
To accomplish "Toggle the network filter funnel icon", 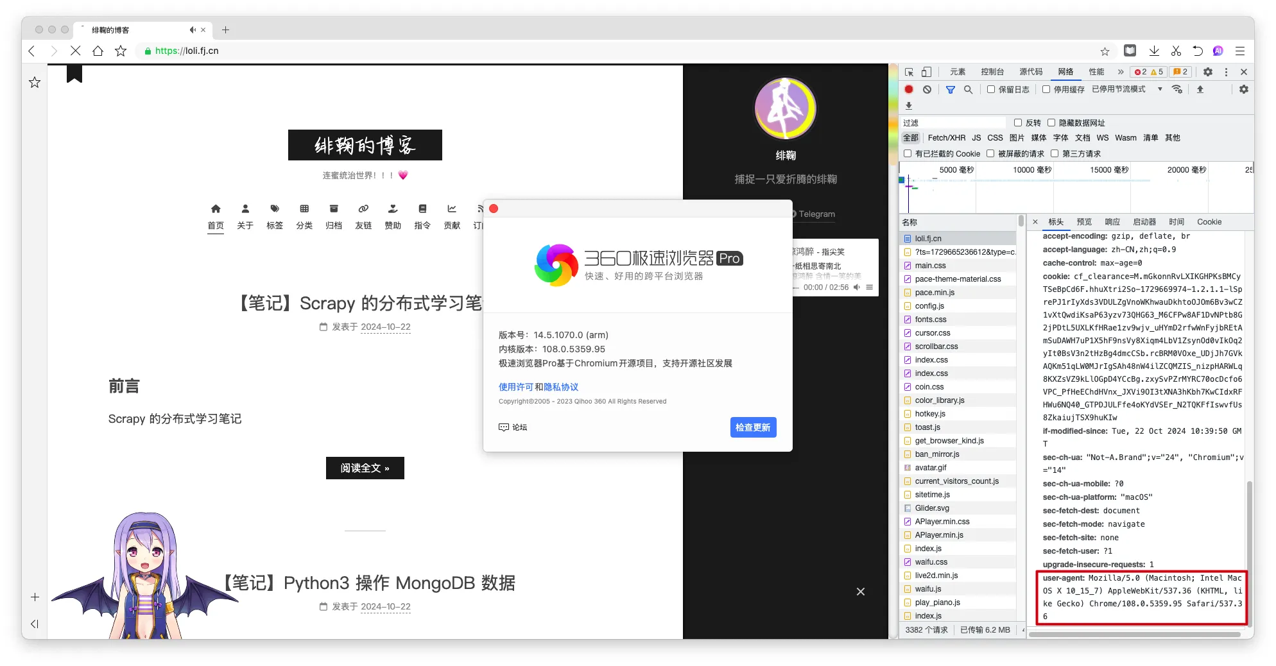I will click(x=950, y=89).
